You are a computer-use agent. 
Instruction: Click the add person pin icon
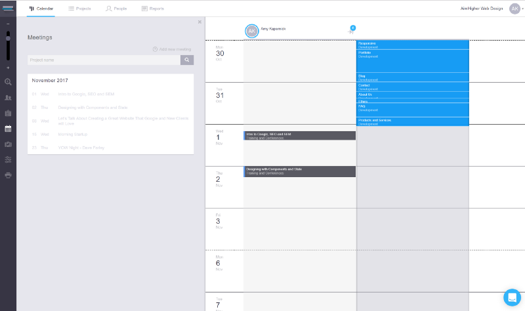coord(351,30)
